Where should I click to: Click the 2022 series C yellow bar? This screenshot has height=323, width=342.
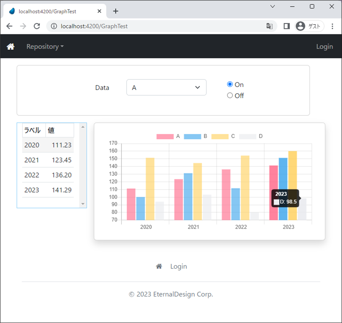coord(245,188)
